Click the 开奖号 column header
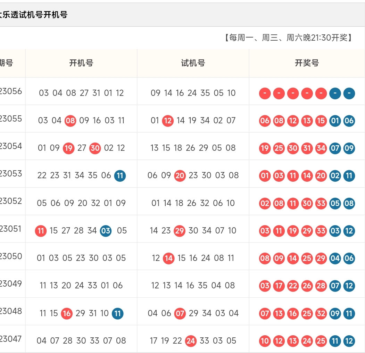The image size is (365, 353). (x=307, y=63)
